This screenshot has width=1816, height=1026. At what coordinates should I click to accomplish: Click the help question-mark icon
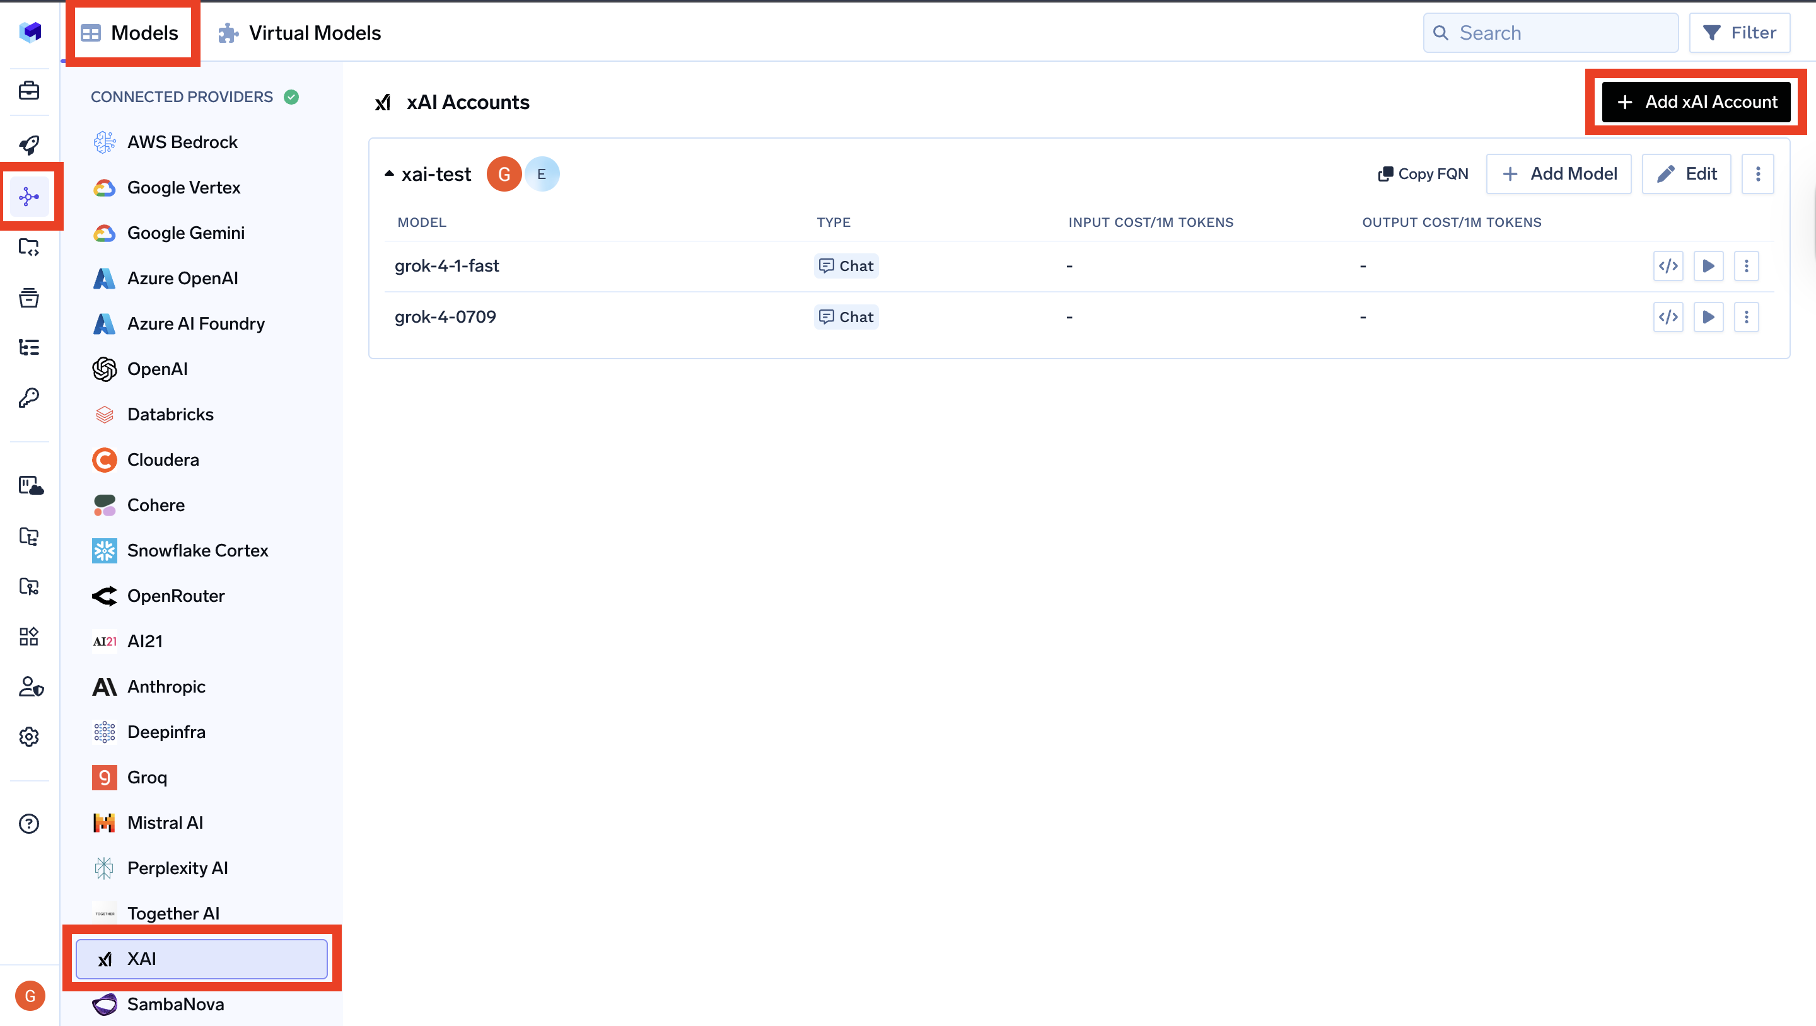[x=29, y=823]
